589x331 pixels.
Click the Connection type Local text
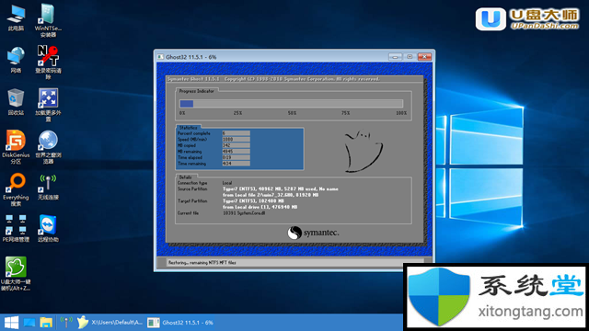pyautogui.click(x=227, y=183)
